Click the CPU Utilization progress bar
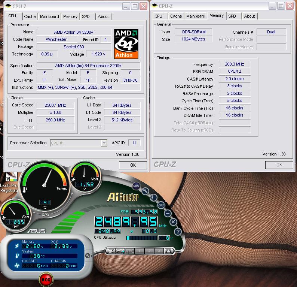This screenshot has height=287, width=297. (141, 238)
